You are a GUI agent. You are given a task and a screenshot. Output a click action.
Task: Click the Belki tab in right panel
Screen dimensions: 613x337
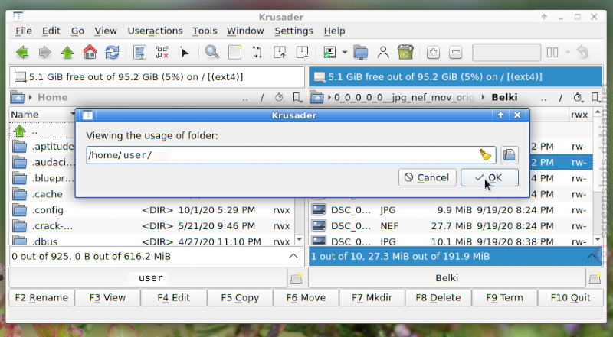point(447,278)
